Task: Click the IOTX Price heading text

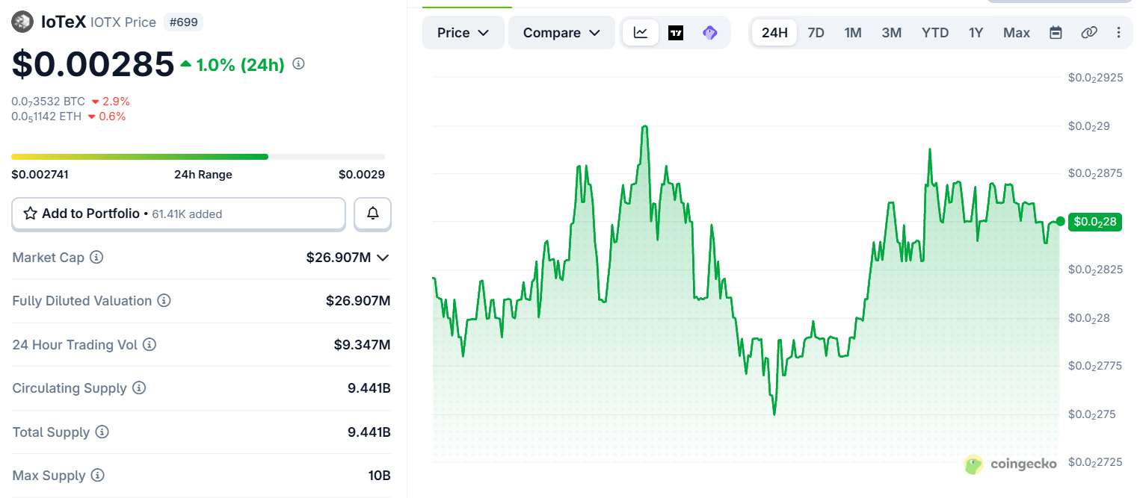Action: 123,22
